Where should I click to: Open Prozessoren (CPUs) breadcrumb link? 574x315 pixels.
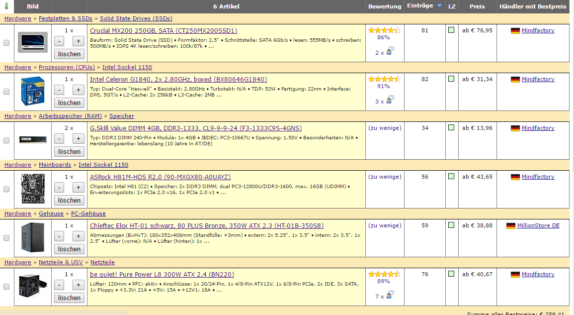click(67, 67)
